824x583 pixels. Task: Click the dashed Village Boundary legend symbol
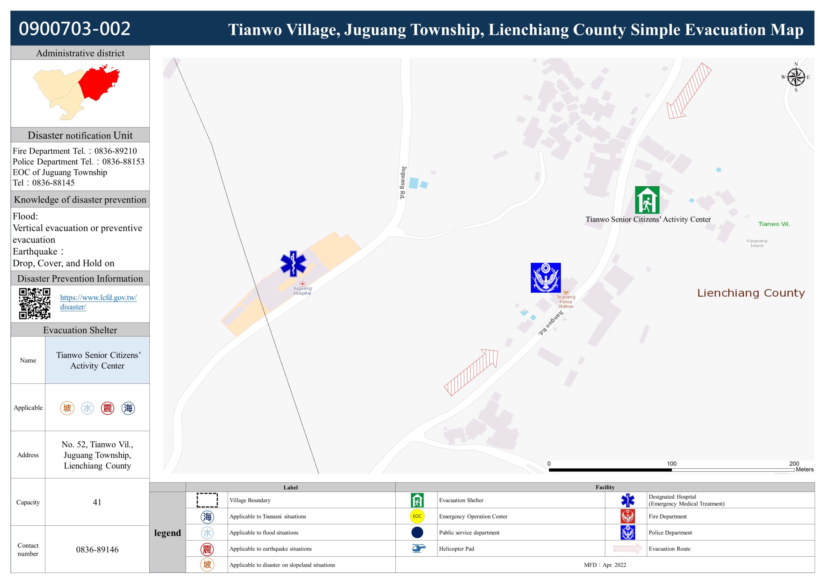(x=207, y=500)
